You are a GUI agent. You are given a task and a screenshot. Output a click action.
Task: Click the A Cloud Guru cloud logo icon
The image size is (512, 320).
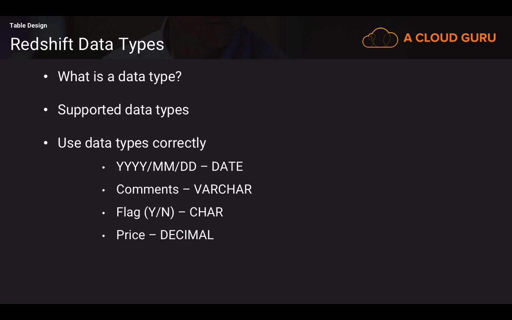coord(380,38)
